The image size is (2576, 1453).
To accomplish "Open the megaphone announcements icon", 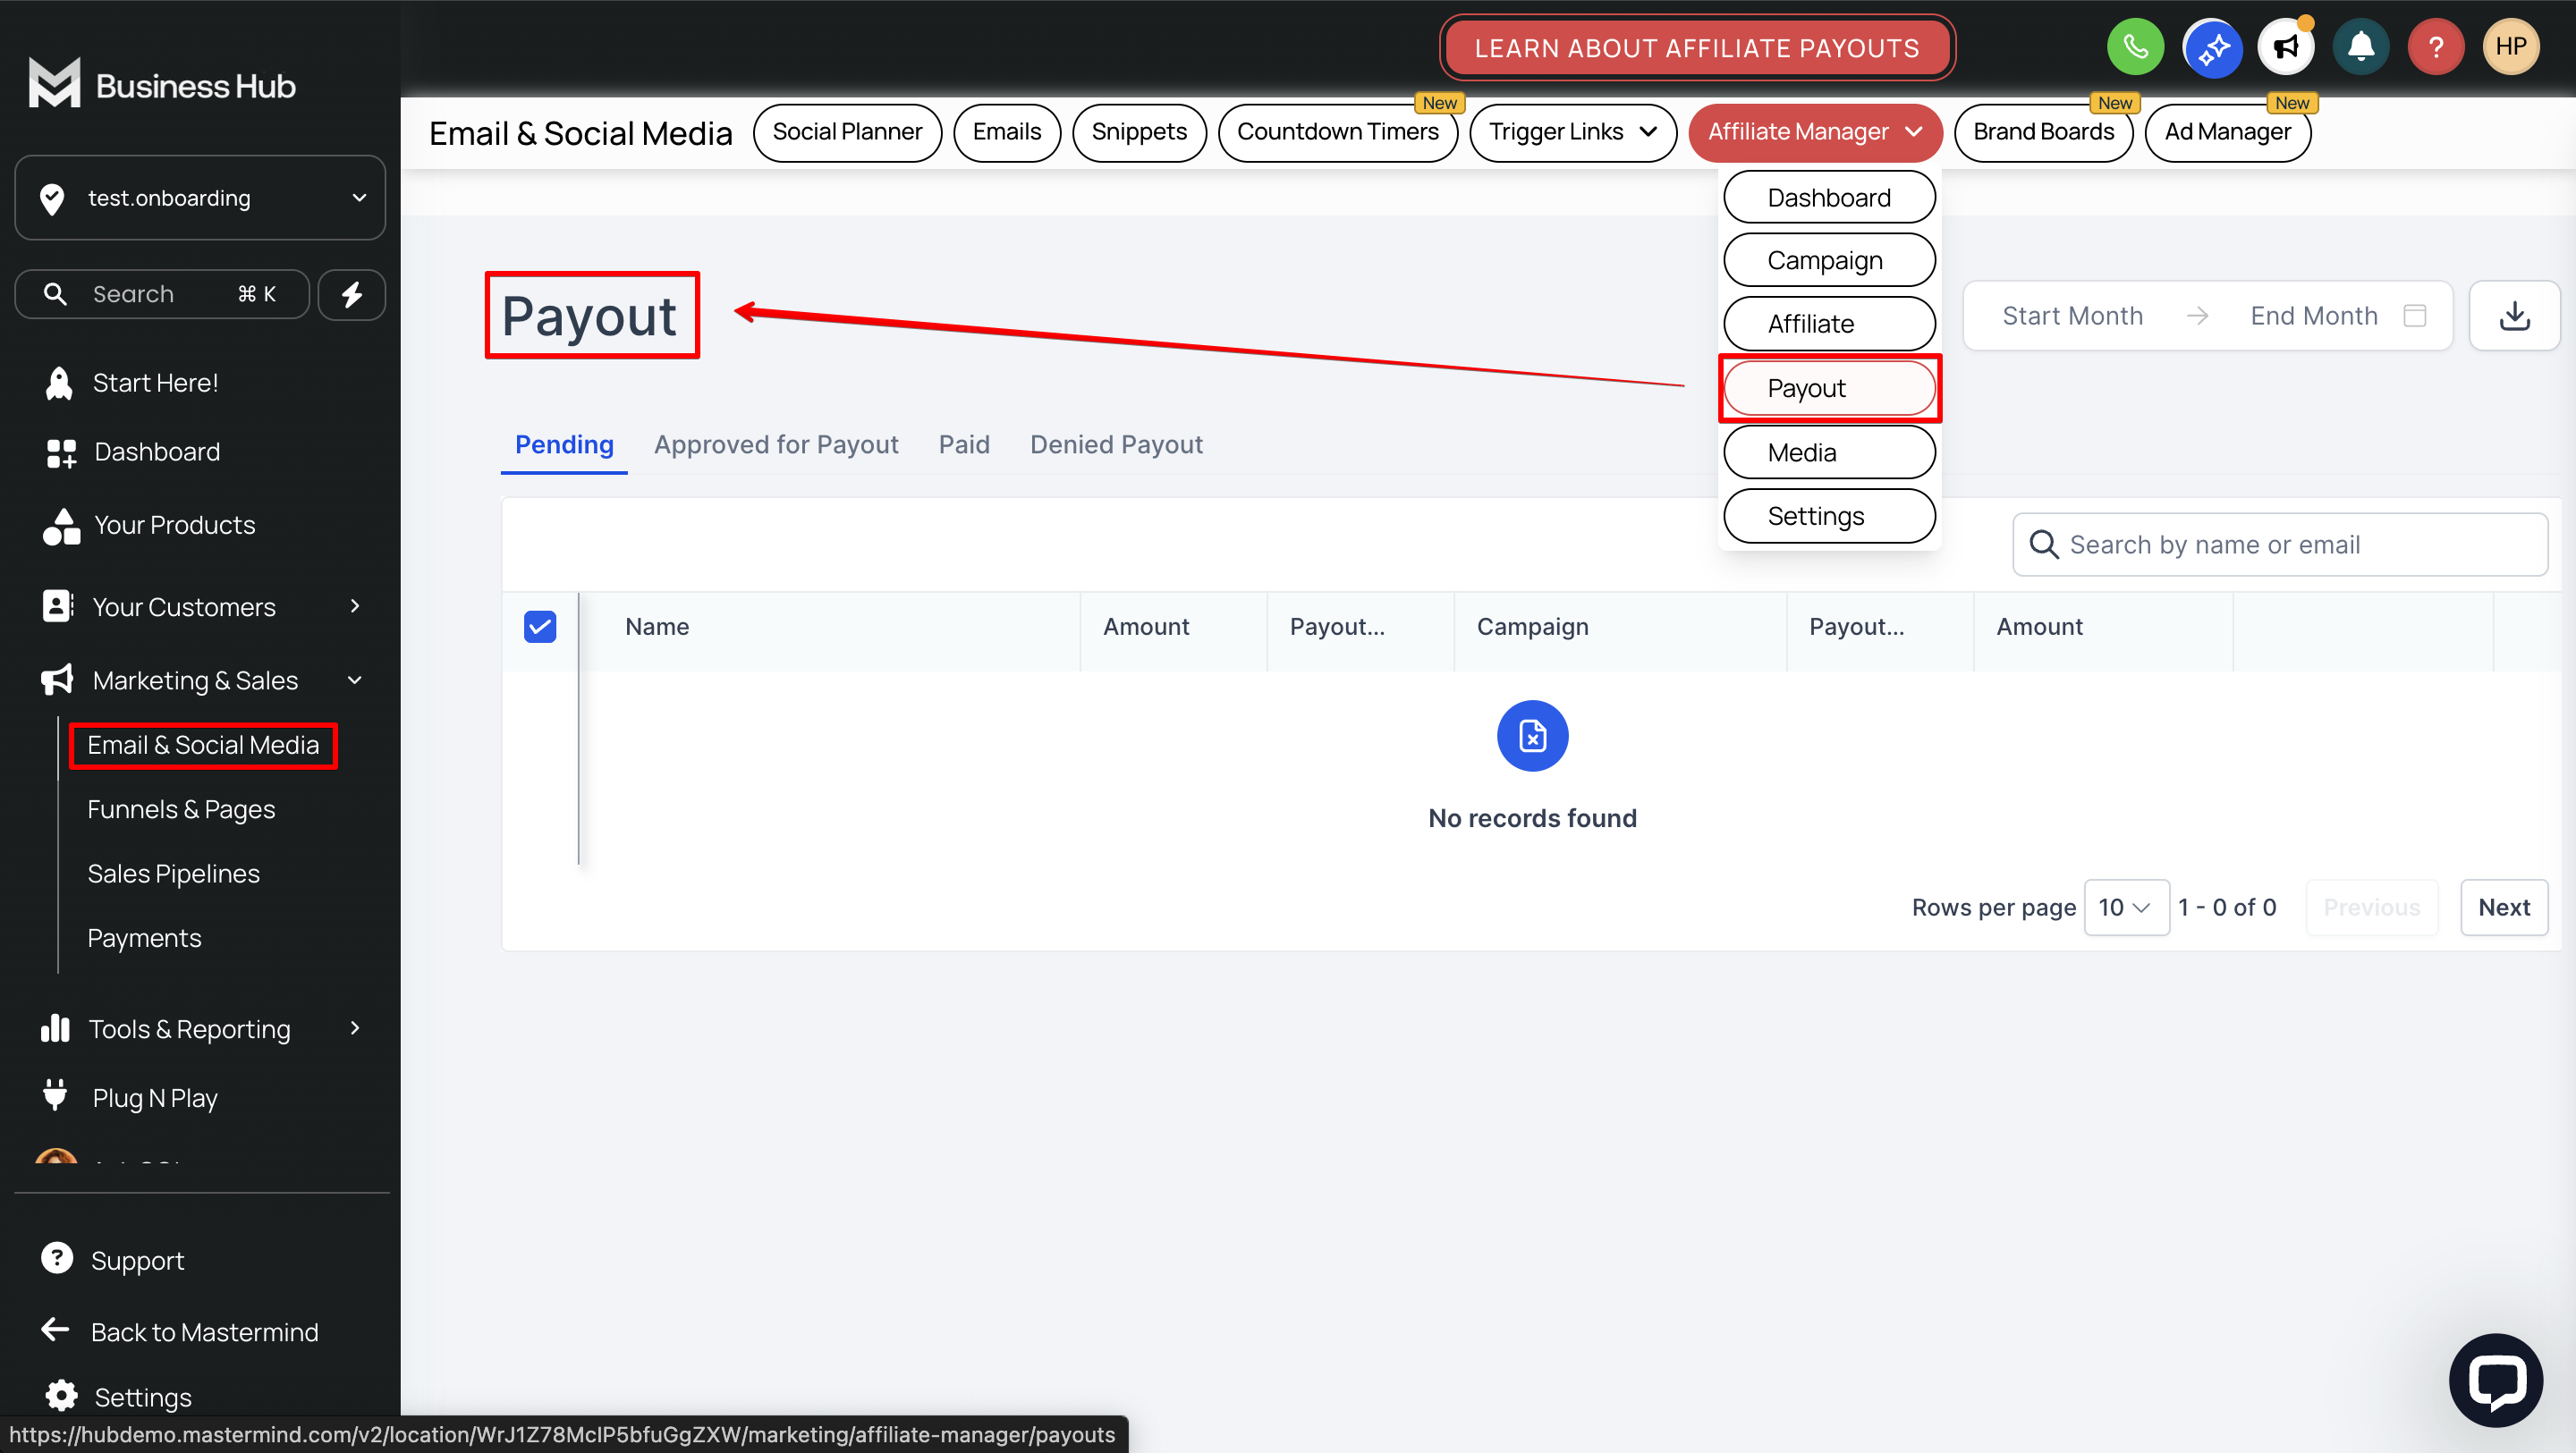I will [x=2285, y=46].
